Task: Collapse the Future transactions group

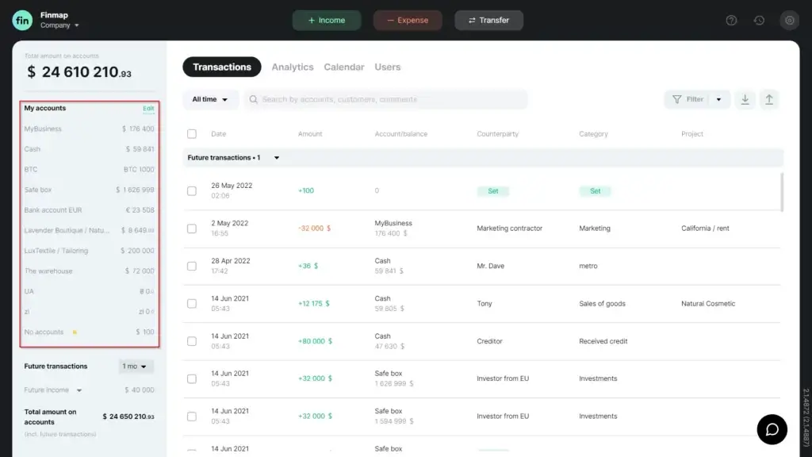Action: 277,158
